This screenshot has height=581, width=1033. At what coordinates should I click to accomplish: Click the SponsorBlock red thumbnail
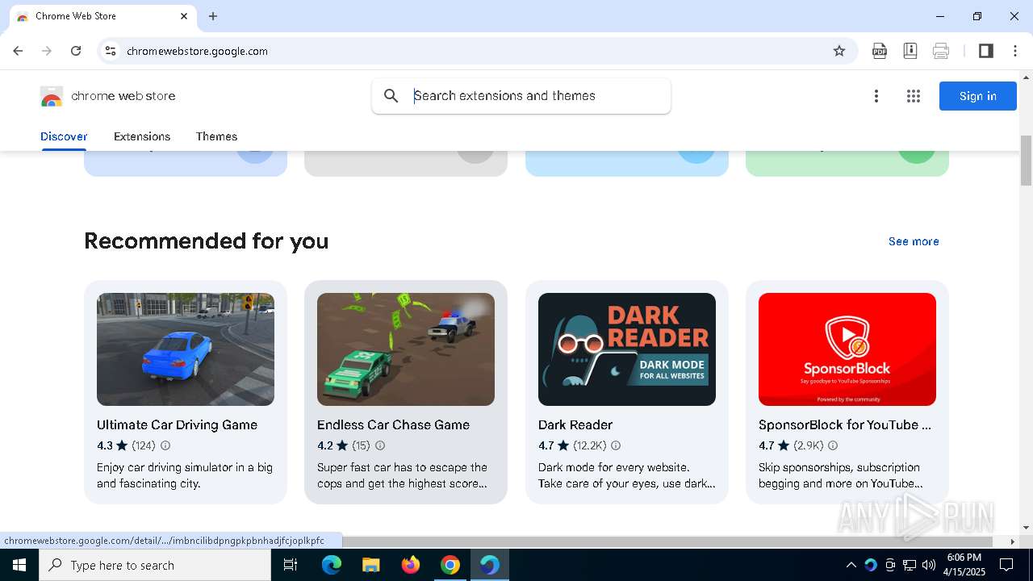(847, 349)
